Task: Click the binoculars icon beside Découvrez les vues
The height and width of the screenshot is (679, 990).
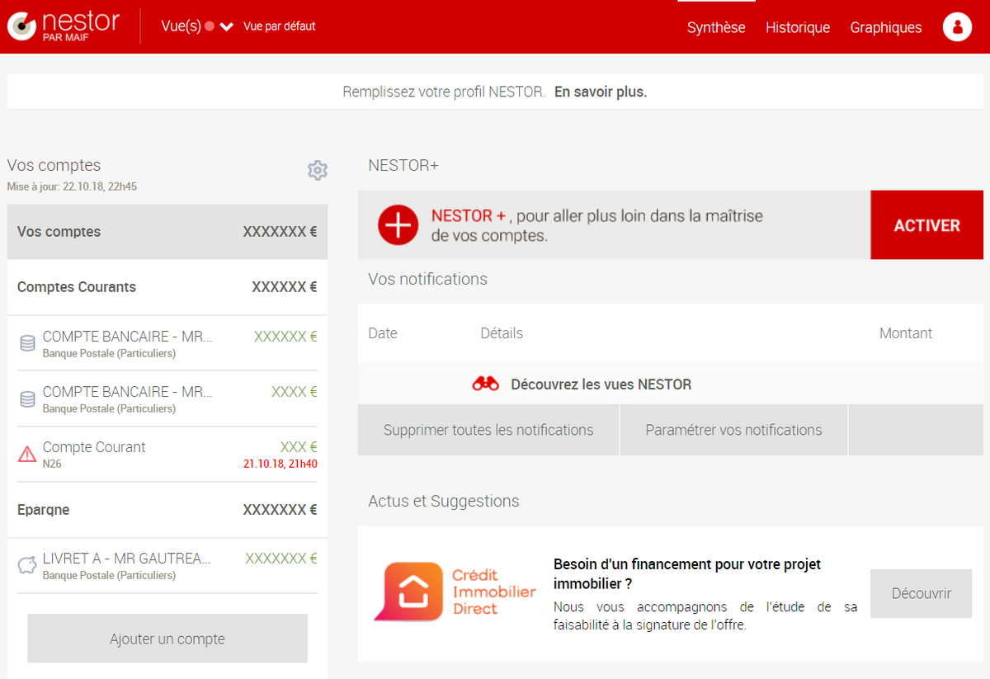Action: click(485, 384)
